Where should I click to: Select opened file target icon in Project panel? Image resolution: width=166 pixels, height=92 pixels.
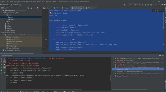(28, 8)
